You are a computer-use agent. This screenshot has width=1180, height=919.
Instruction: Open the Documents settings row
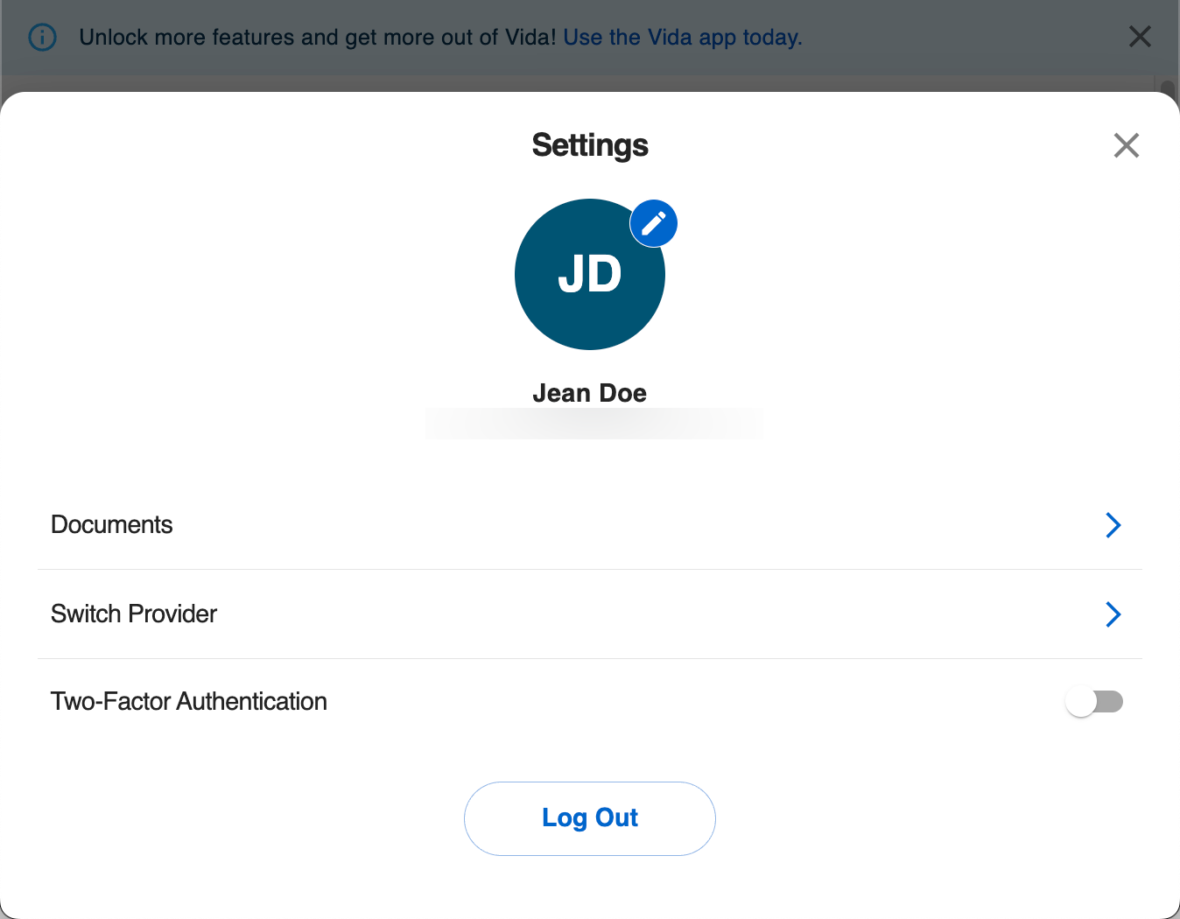tap(112, 525)
